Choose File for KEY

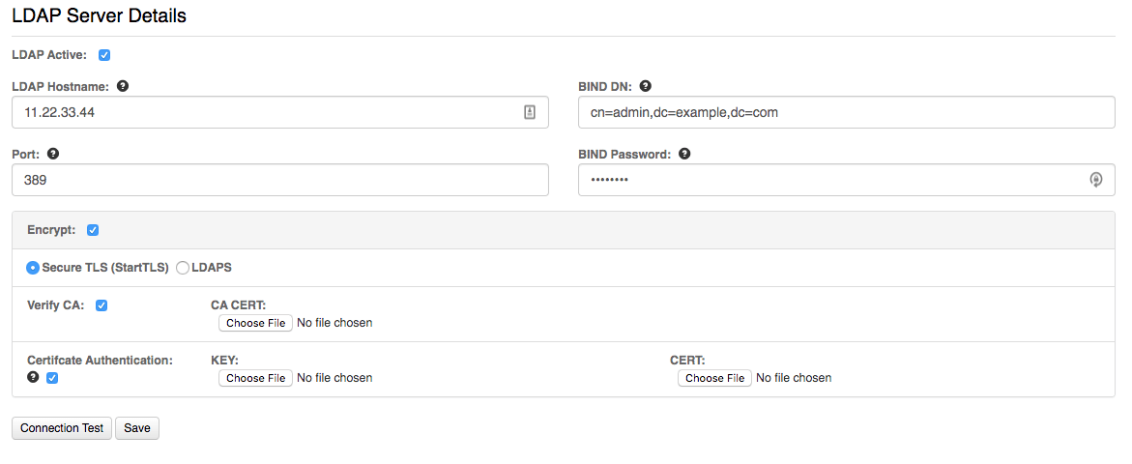click(255, 377)
